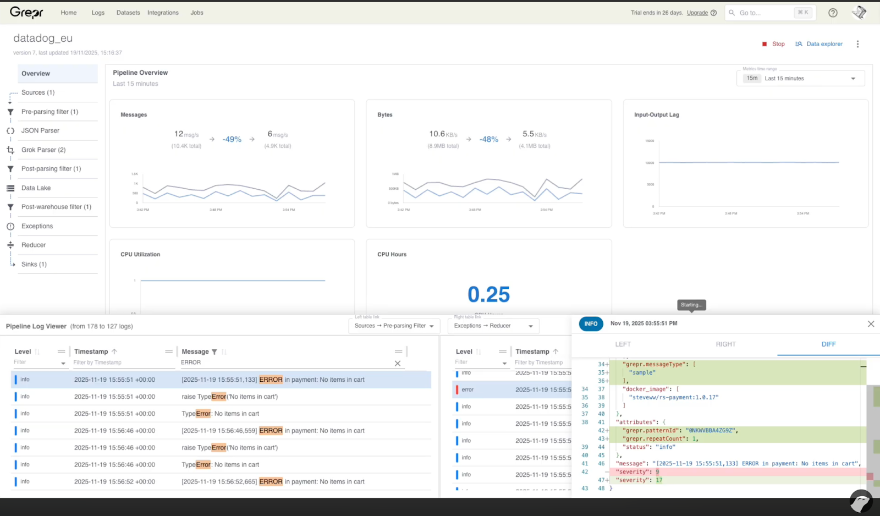Open the Metrics time range dropdown

tap(800, 78)
